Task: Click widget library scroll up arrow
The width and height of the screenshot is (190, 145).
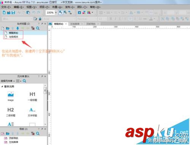Action: 45,86
